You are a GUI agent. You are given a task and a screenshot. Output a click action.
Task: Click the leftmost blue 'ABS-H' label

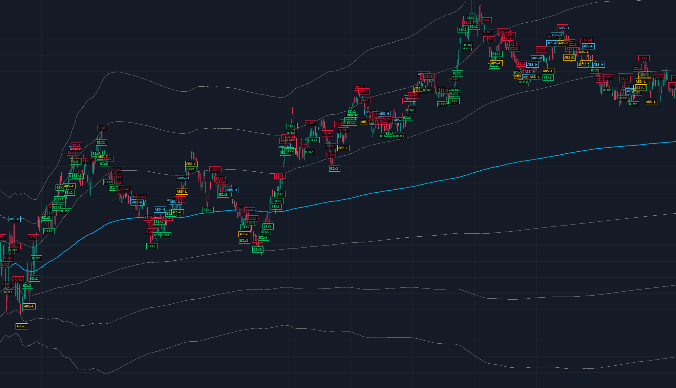coord(14,219)
